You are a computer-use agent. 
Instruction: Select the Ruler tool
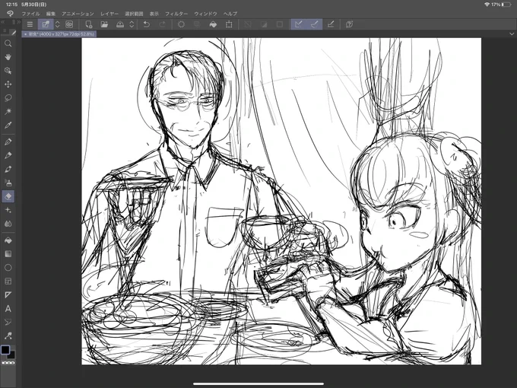tap(8, 295)
